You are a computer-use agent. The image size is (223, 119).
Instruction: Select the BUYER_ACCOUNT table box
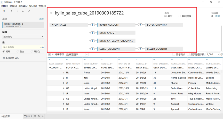point(116,25)
